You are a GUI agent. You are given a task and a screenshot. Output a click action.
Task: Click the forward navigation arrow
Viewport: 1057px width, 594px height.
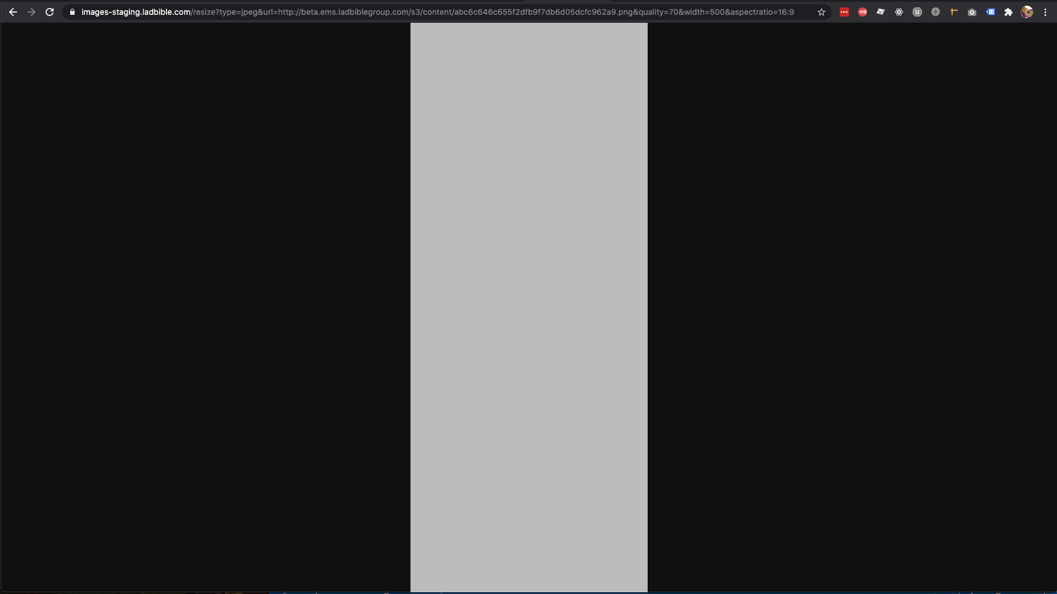pos(31,11)
